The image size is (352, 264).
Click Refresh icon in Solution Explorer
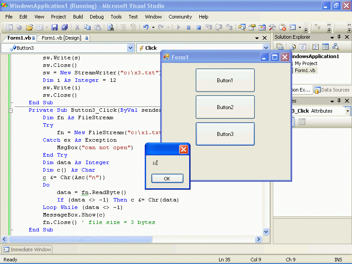pos(303,47)
